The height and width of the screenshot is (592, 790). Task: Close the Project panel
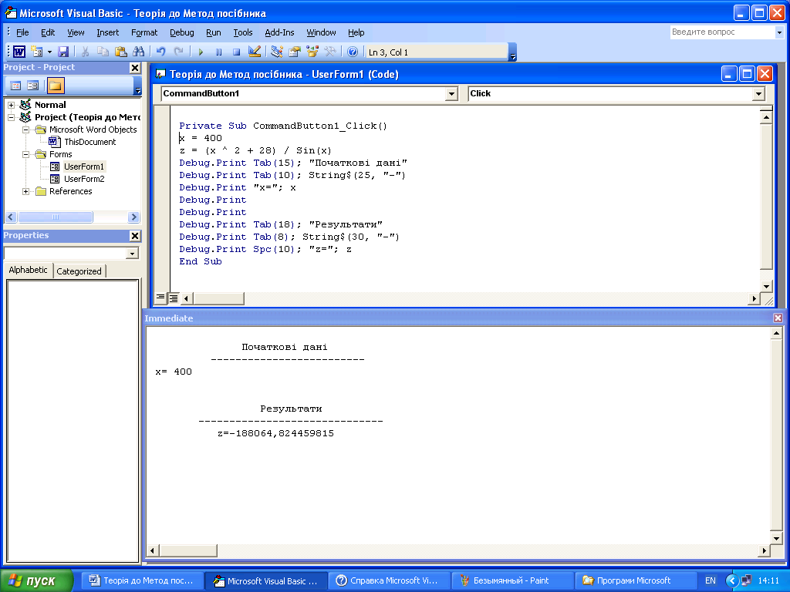coord(135,68)
